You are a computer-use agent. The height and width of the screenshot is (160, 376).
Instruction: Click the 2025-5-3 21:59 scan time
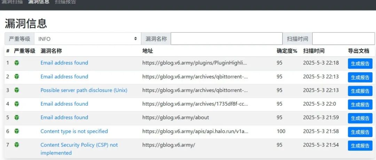click(x=321, y=117)
